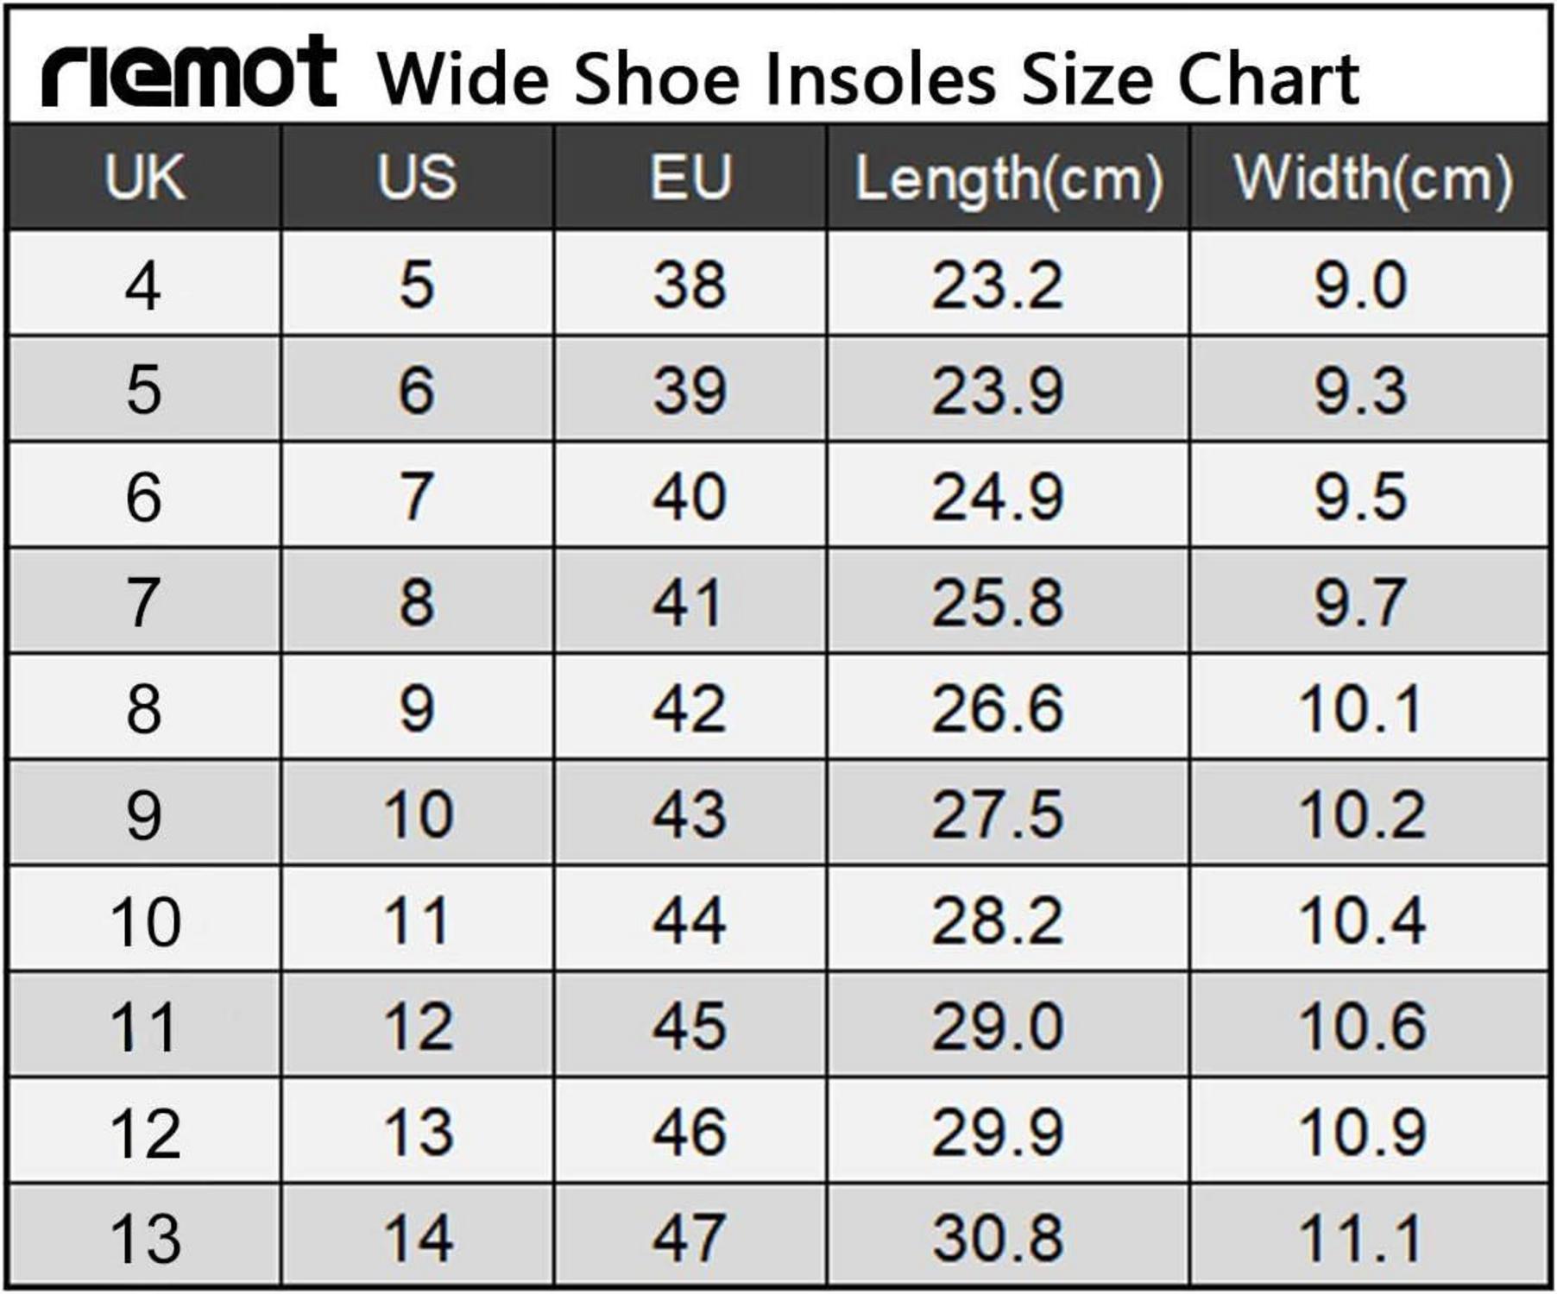
Task: Click the riemot brand logo
Action: (x=189, y=73)
